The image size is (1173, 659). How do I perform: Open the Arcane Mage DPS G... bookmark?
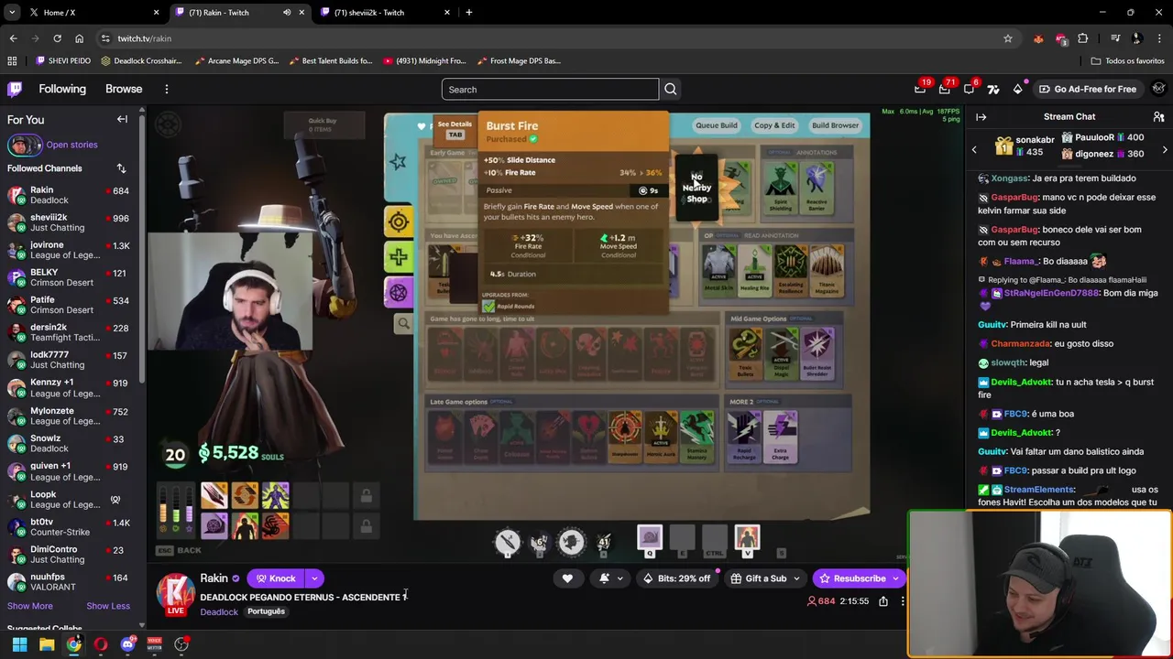(x=236, y=60)
